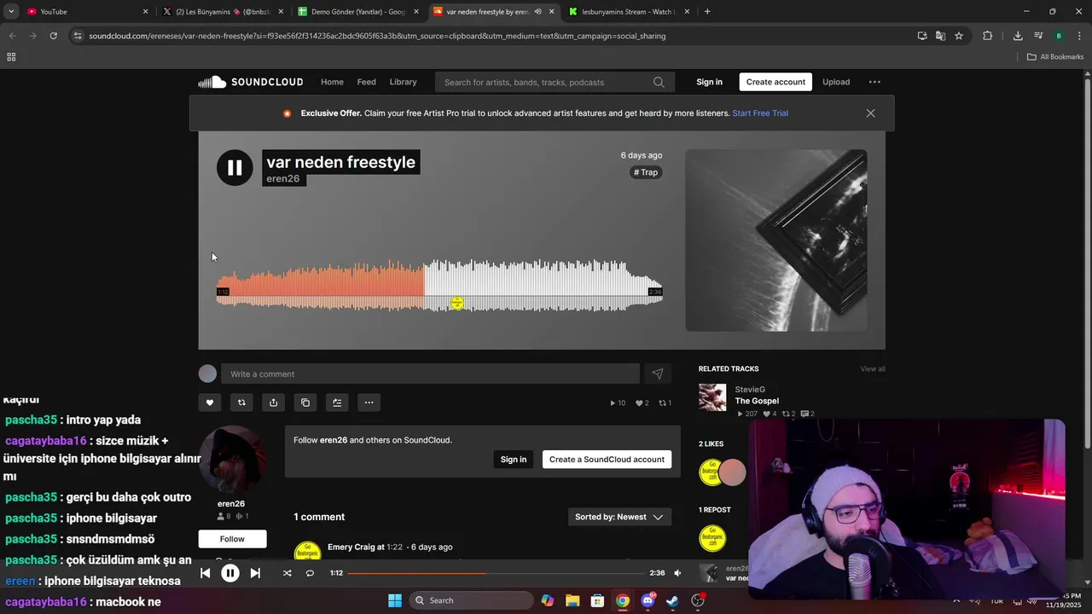
Task: Pause the track with the large pause button
Action: click(x=235, y=168)
